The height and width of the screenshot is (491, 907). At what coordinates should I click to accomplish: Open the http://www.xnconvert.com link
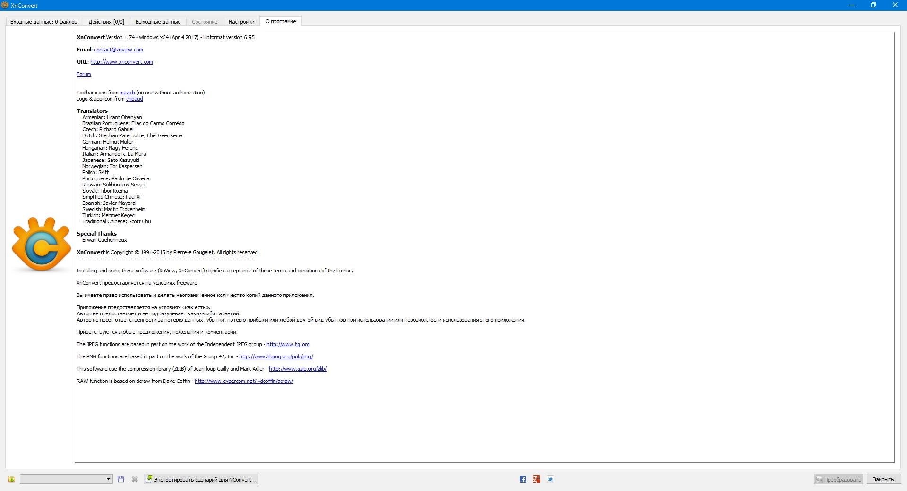tap(121, 62)
